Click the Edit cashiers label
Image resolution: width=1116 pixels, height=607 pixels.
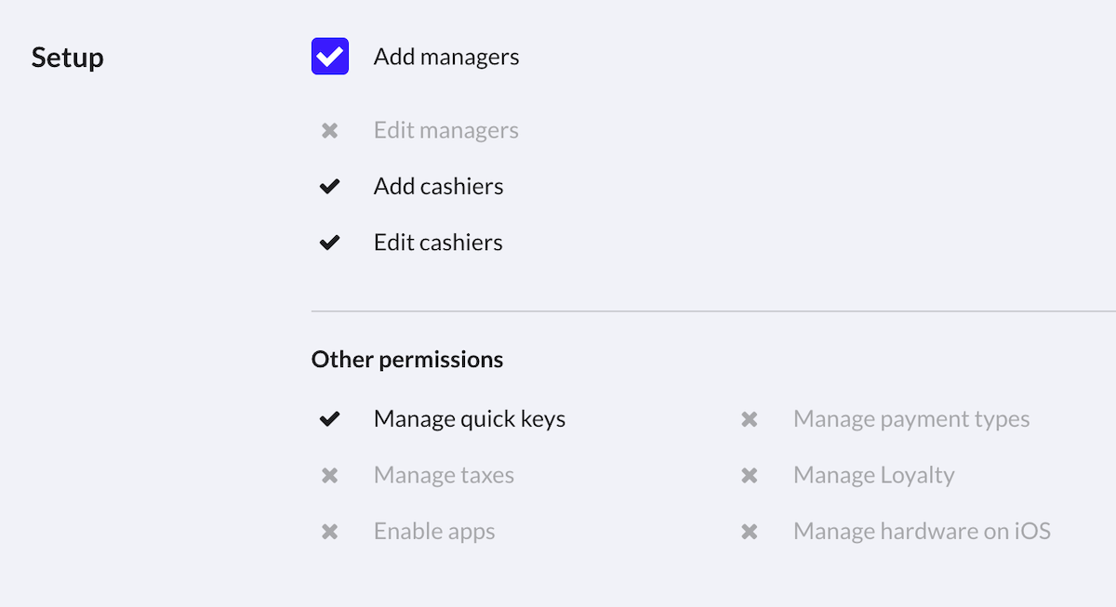437,242
